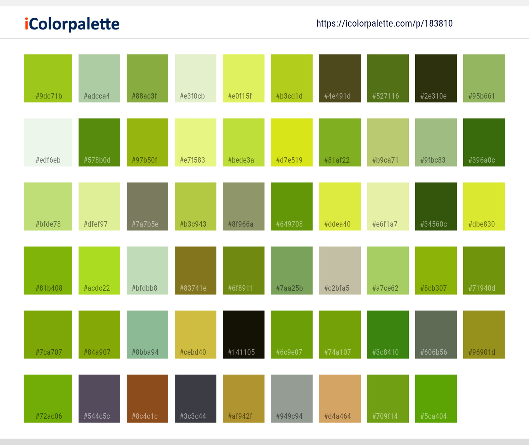
Task: Select the #b9ca71 swatch
Action: coord(388,142)
